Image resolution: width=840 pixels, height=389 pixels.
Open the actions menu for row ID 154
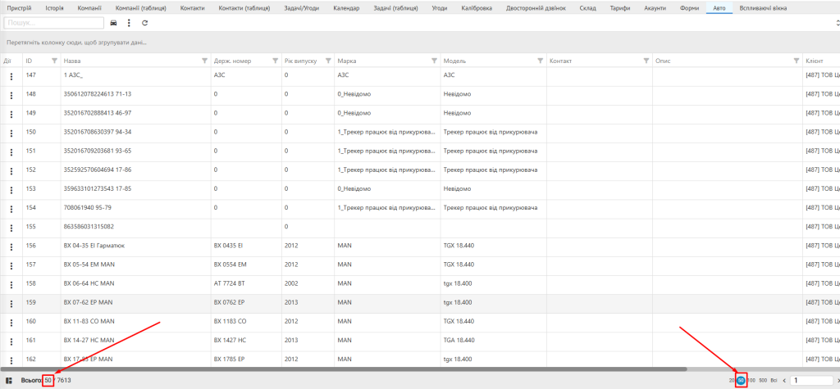pos(11,209)
